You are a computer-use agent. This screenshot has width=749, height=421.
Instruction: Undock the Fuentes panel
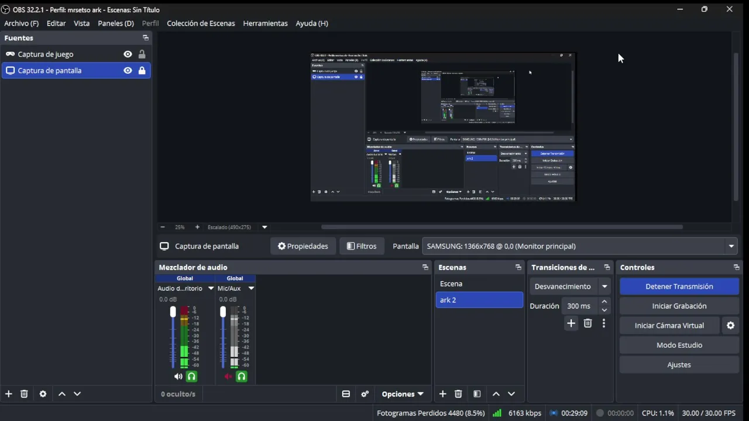pyautogui.click(x=146, y=38)
